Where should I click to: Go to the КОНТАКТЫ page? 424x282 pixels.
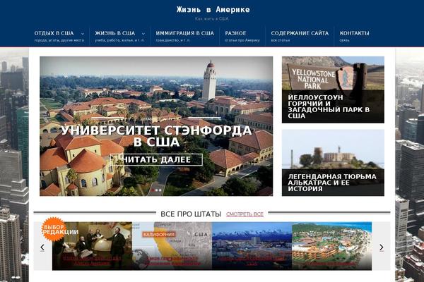coord(354,33)
